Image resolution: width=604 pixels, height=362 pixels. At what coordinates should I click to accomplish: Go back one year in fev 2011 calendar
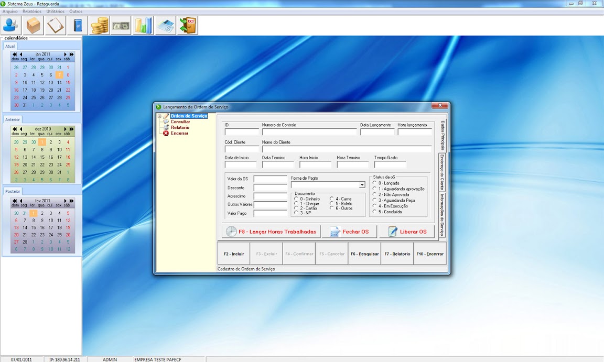(x=15, y=201)
